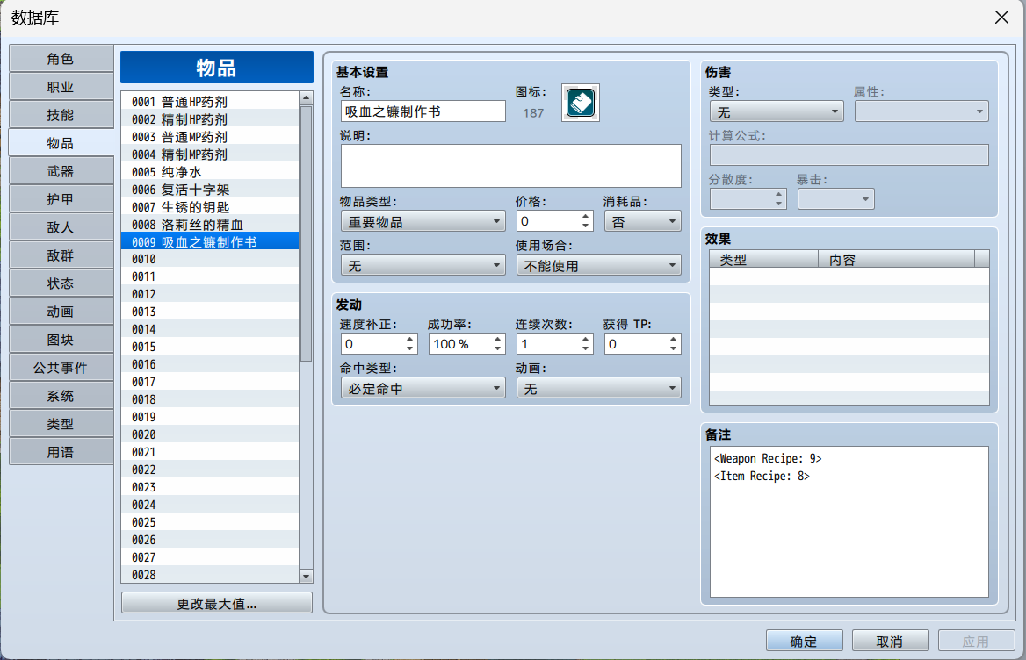Increase 速度补正 with the up arrow
Viewport: 1026px width, 660px height.
click(410, 339)
